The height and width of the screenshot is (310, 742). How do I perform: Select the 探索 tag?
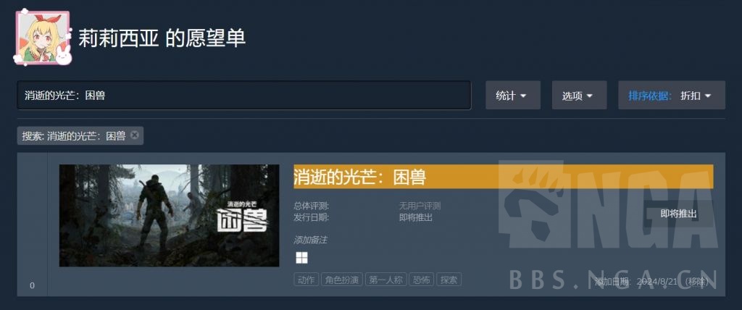pos(449,280)
